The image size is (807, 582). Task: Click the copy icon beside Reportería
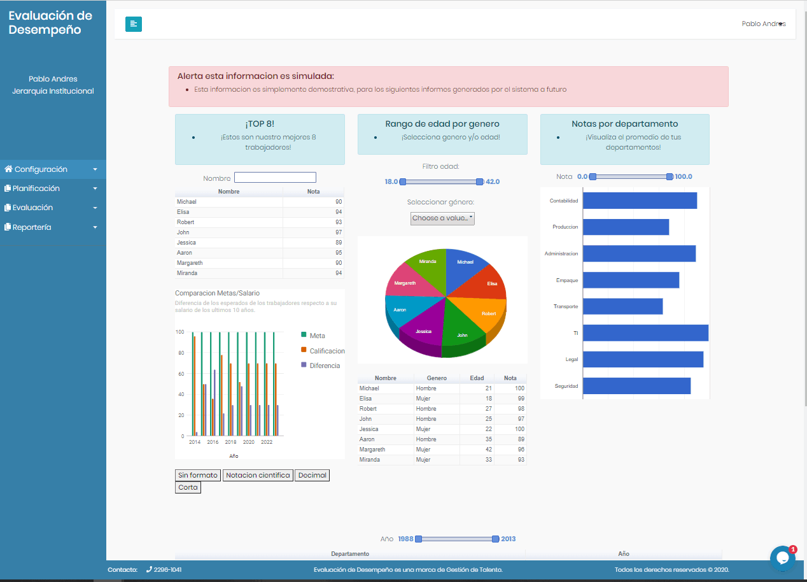pyautogui.click(x=8, y=227)
